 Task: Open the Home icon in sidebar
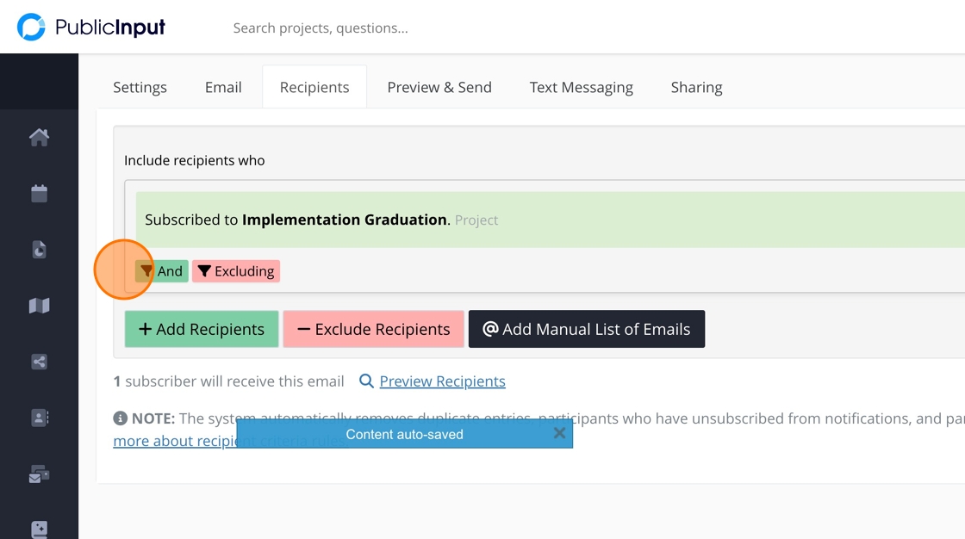coord(39,137)
